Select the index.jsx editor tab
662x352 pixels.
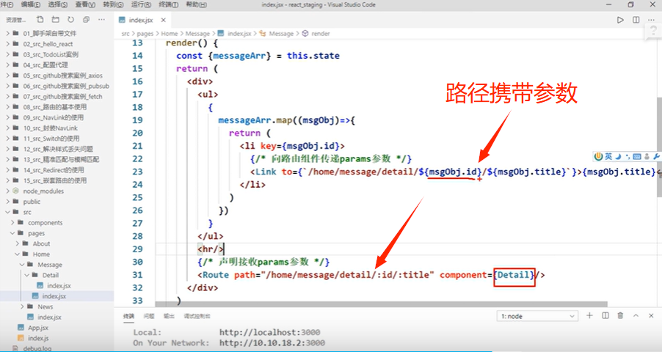[142, 20]
